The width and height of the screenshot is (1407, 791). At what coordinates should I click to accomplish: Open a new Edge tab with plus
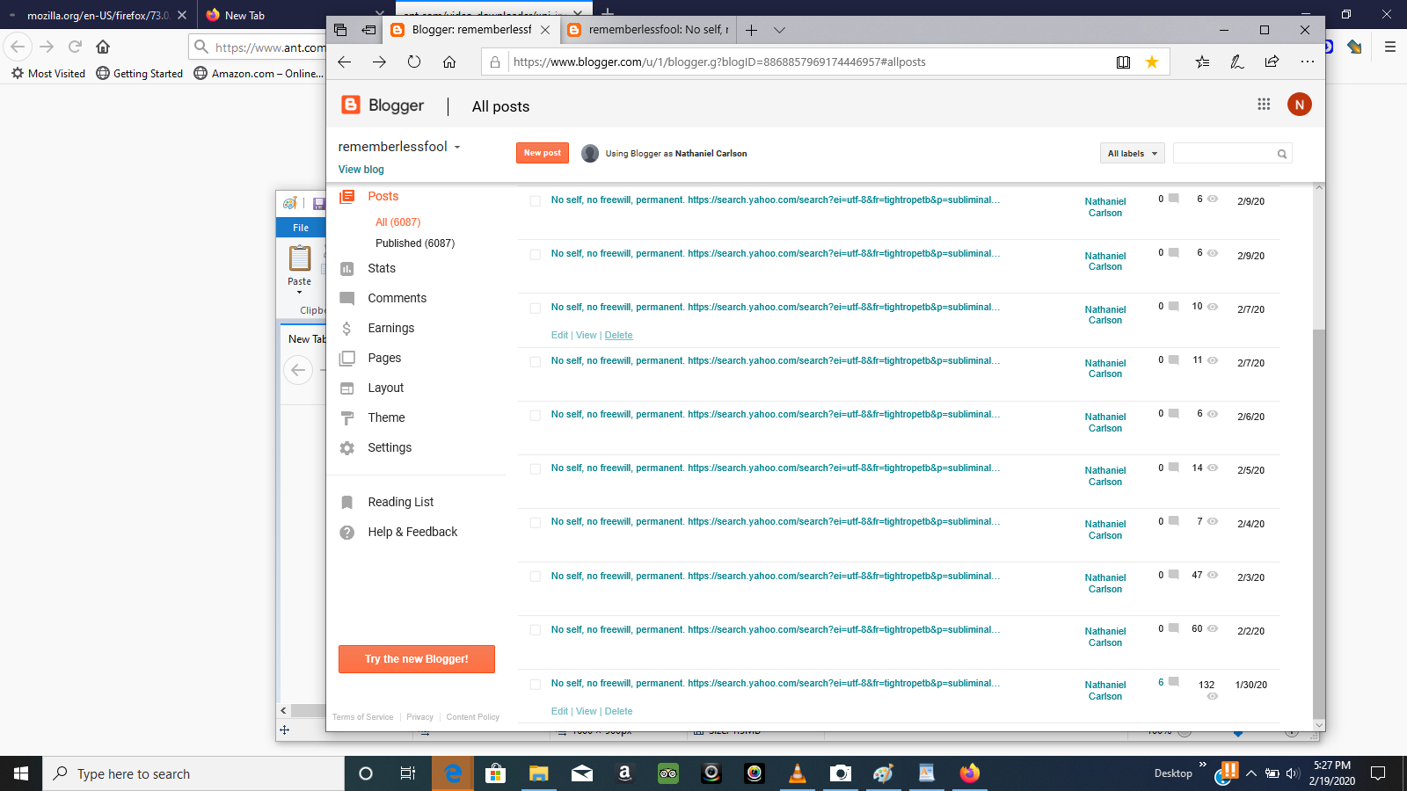[x=751, y=30]
